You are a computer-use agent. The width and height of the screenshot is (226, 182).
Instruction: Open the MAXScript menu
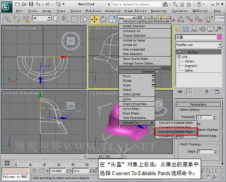(x=200, y=11)
